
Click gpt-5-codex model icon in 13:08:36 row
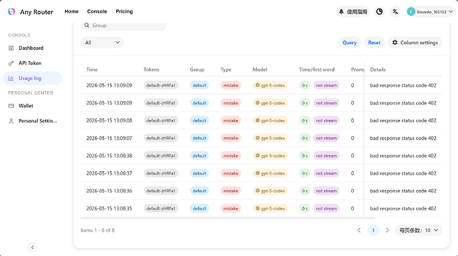(258, 191)
